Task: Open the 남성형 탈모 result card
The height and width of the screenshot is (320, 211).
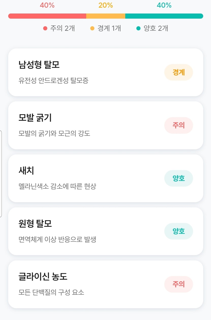Action: point(86,72)
